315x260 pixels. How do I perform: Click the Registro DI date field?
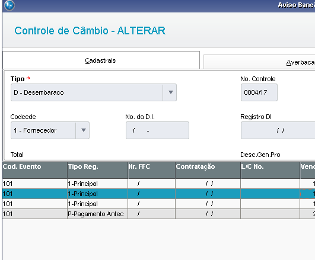tap(278, 130)
